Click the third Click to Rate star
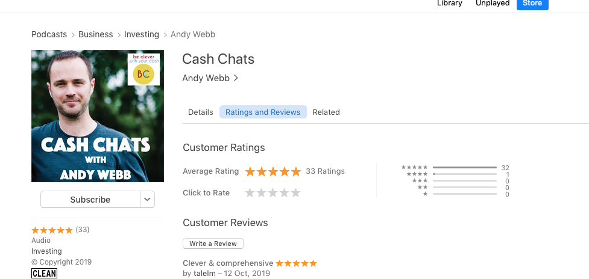Image resolution: width=589 pixels, height=279 pixels. (272, 193)
